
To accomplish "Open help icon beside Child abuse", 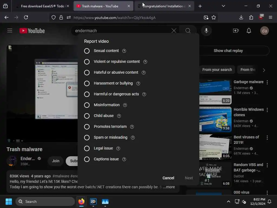I will coord(119,116).
